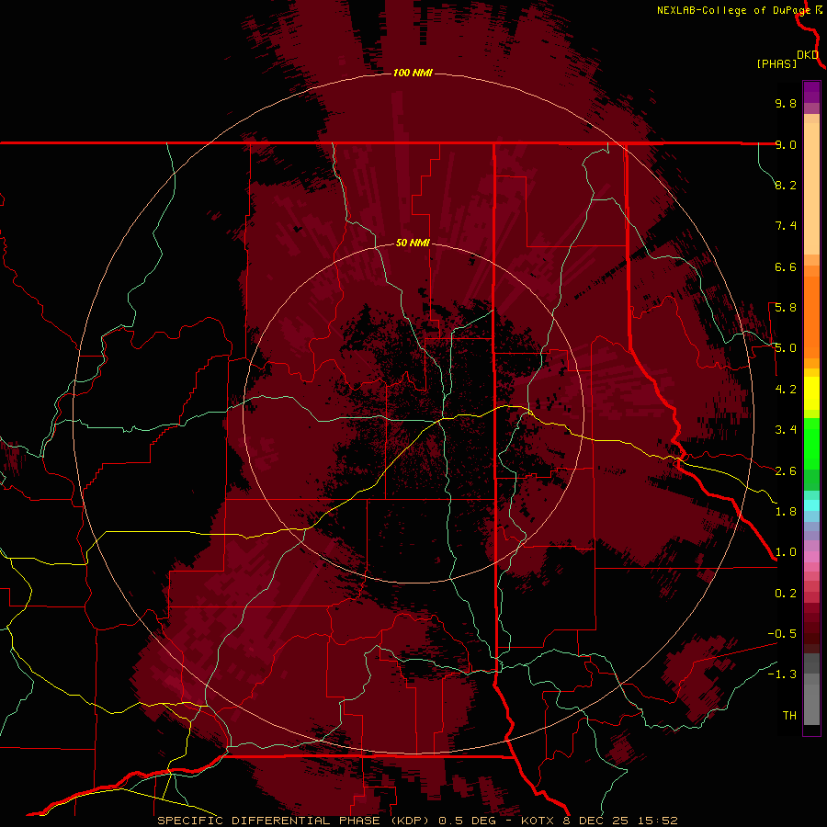
Task: Click the 9.0 scale label
Action: (786, 144)
